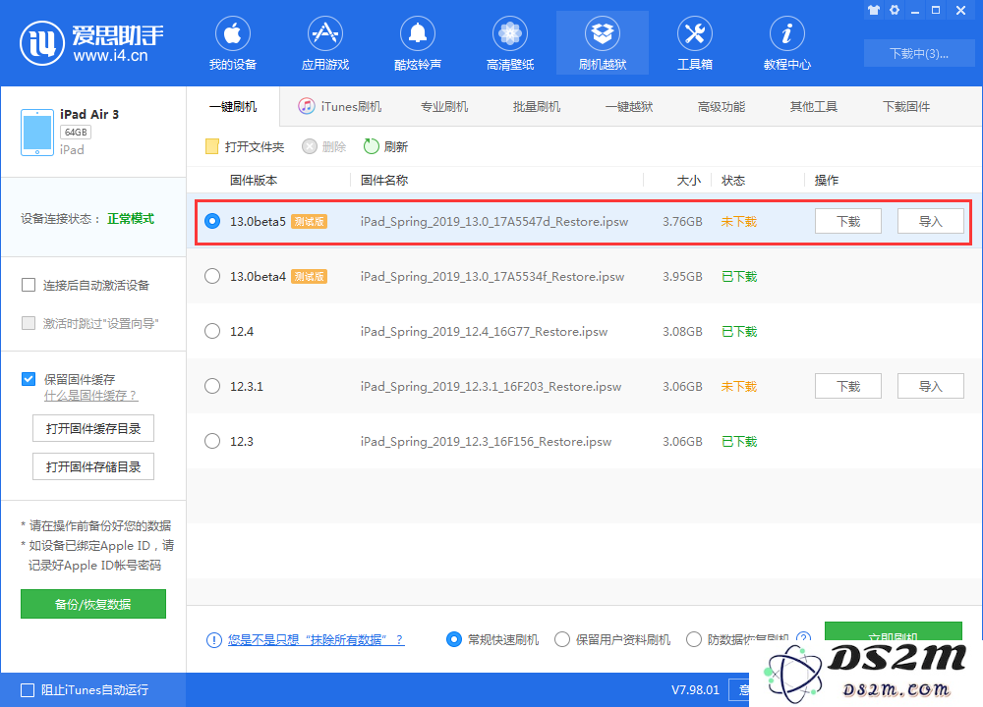Click iPad_Spring_2019_12.4_16G77_Restore.ipsw filename
The height and width of the screenshot is (707, 983).
coord(484,331)
